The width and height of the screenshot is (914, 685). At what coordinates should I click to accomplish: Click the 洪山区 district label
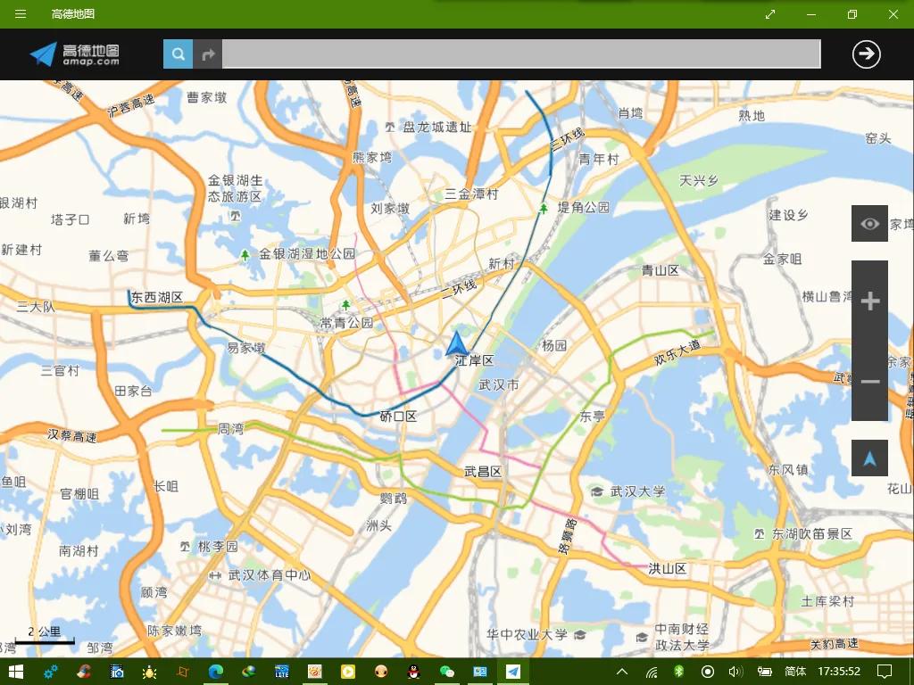pyautogui.click(x=668, y=568)
